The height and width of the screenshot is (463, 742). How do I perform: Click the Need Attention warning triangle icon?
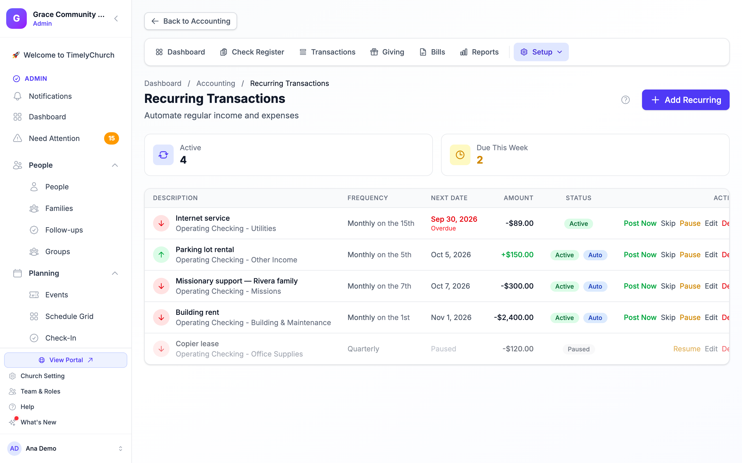pyautogui.click(x=18, y=138)
